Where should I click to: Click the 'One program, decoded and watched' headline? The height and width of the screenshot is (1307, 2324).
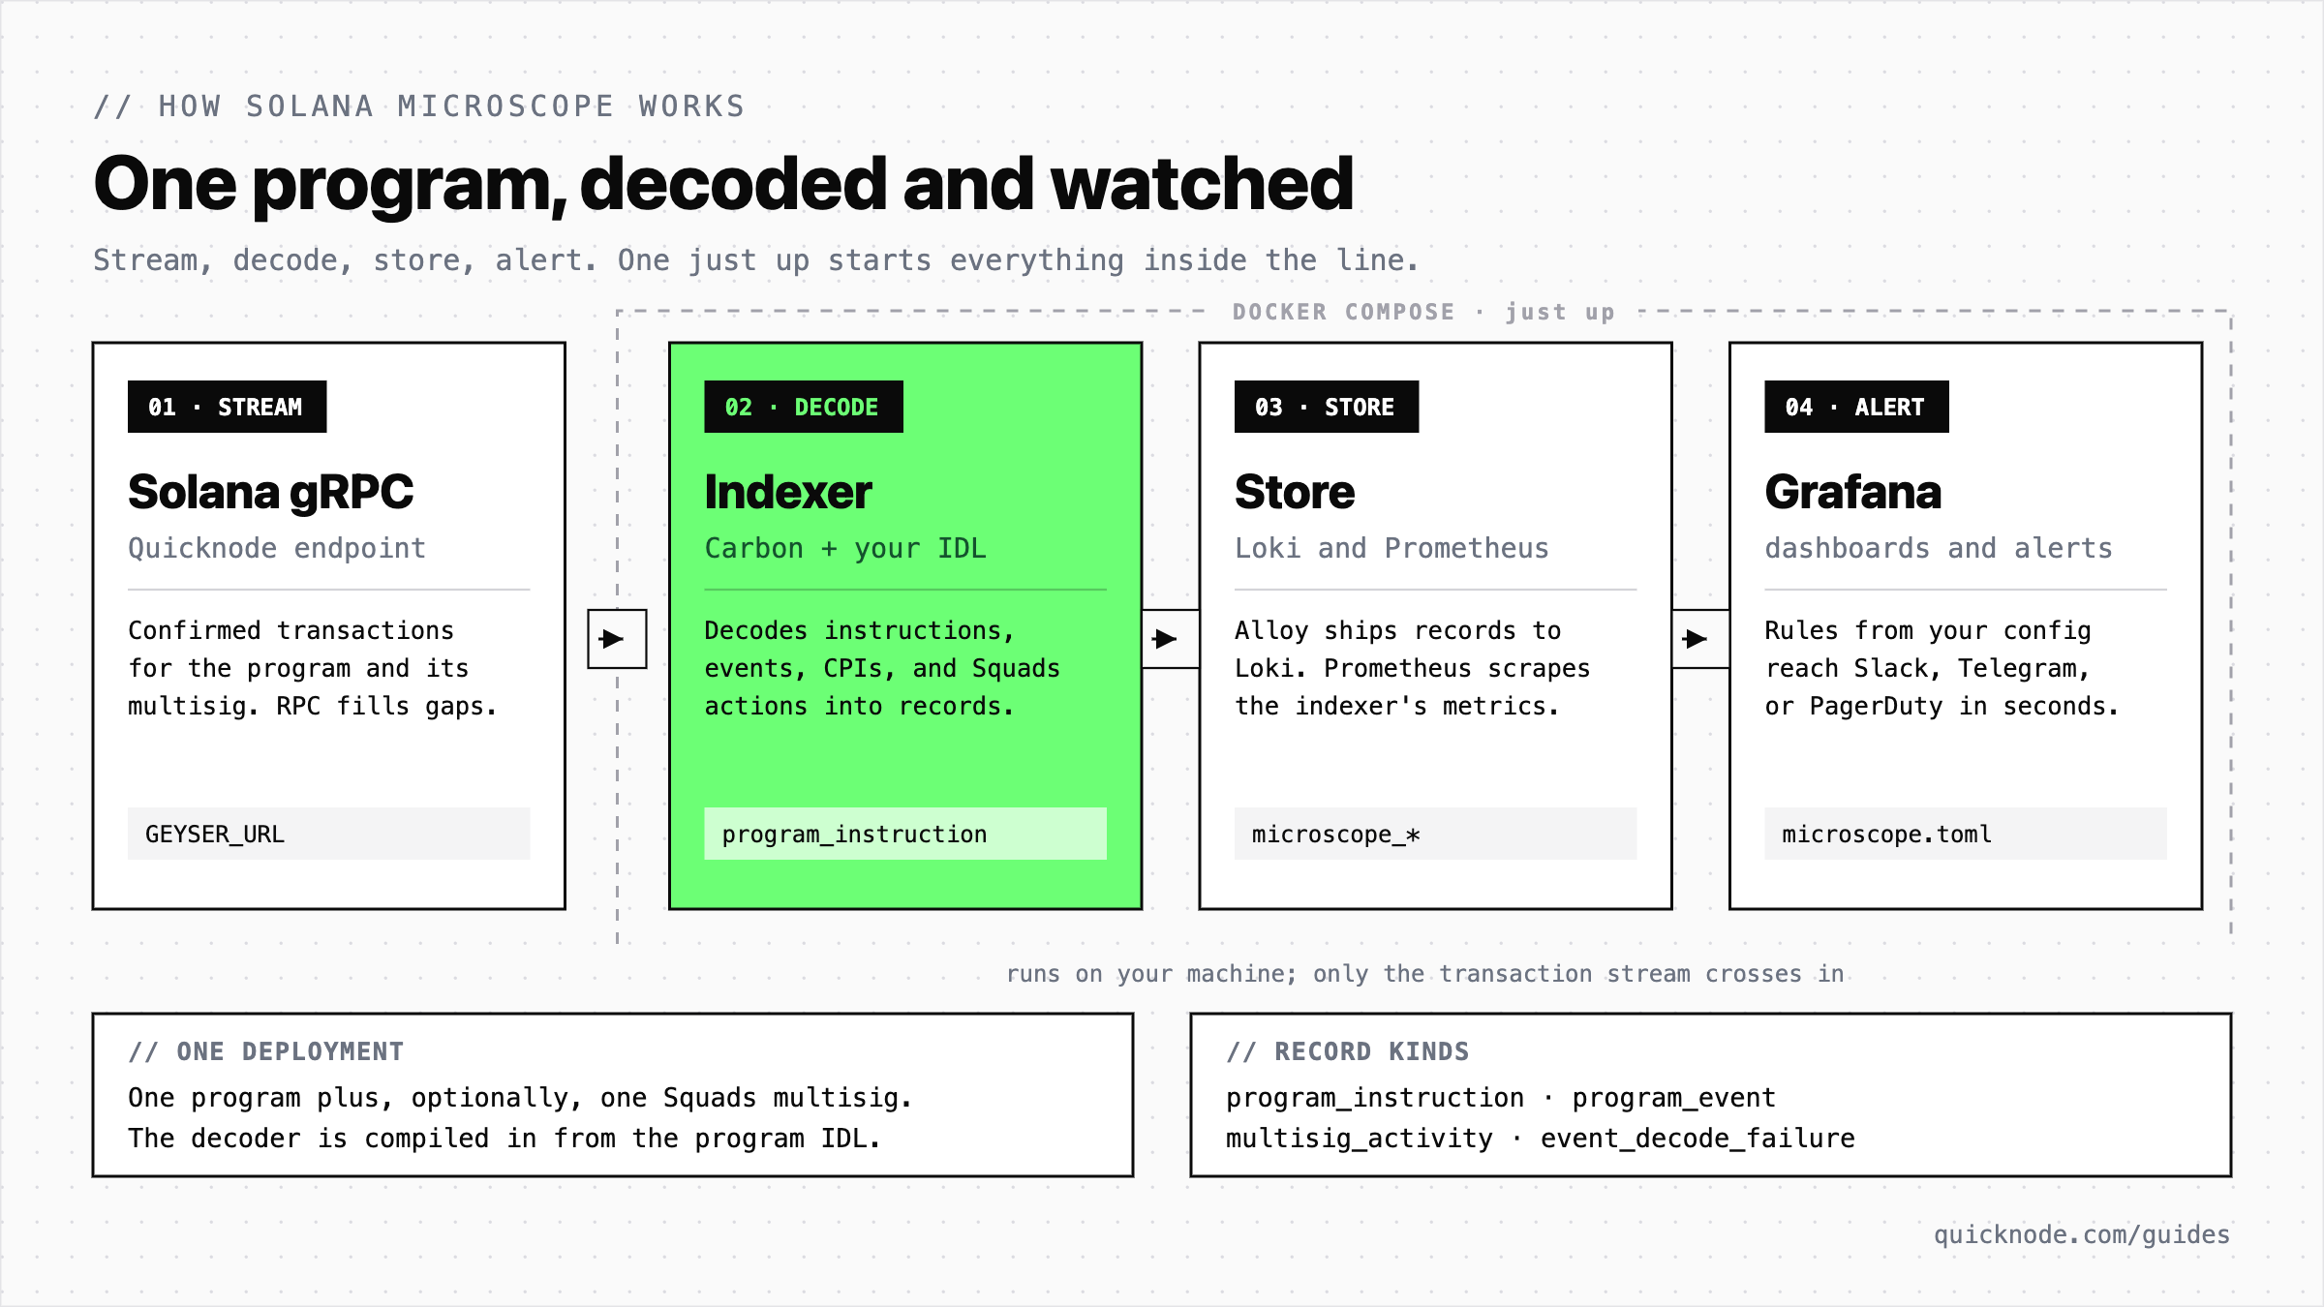(723, 185)
